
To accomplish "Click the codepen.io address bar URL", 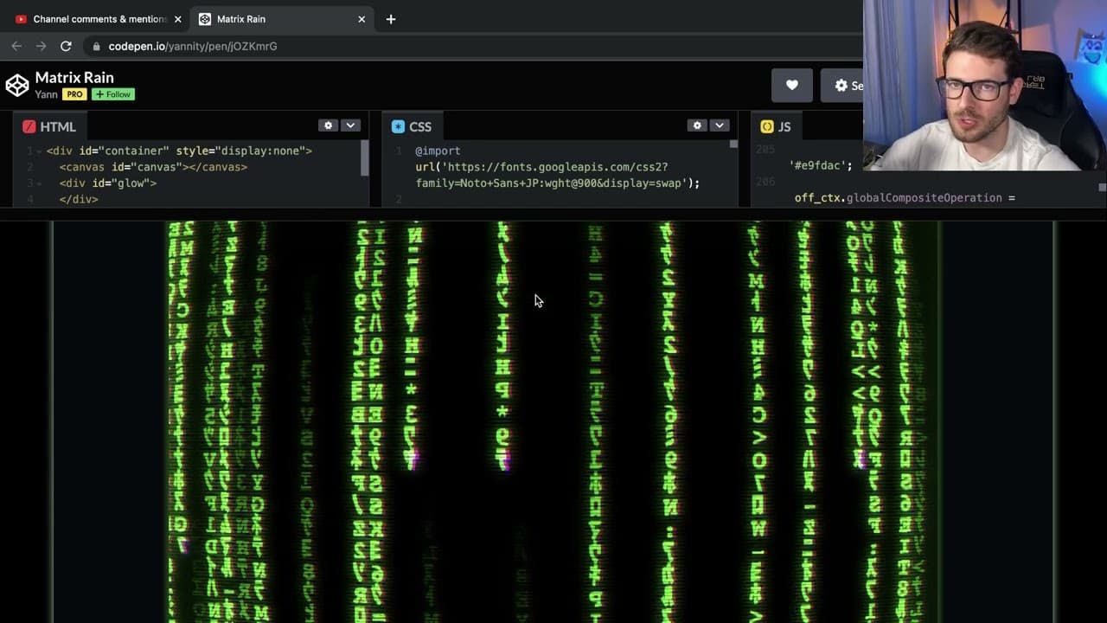I will pyautogui.click(x=193, y=46).
